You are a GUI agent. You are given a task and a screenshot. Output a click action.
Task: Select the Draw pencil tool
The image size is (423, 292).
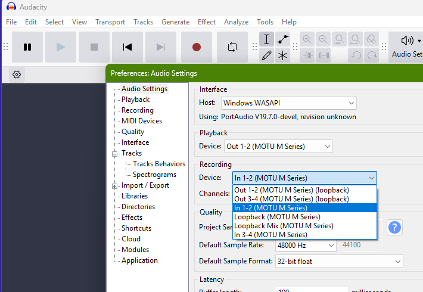(266, 55)
